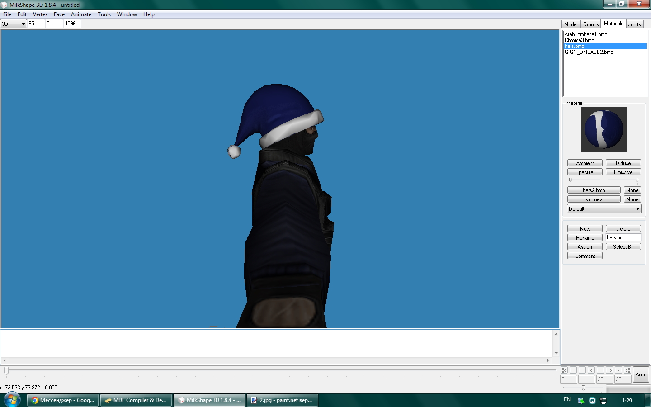Open the Animate menu
Viewport: 651px width, 407px height.
[81, 14]
